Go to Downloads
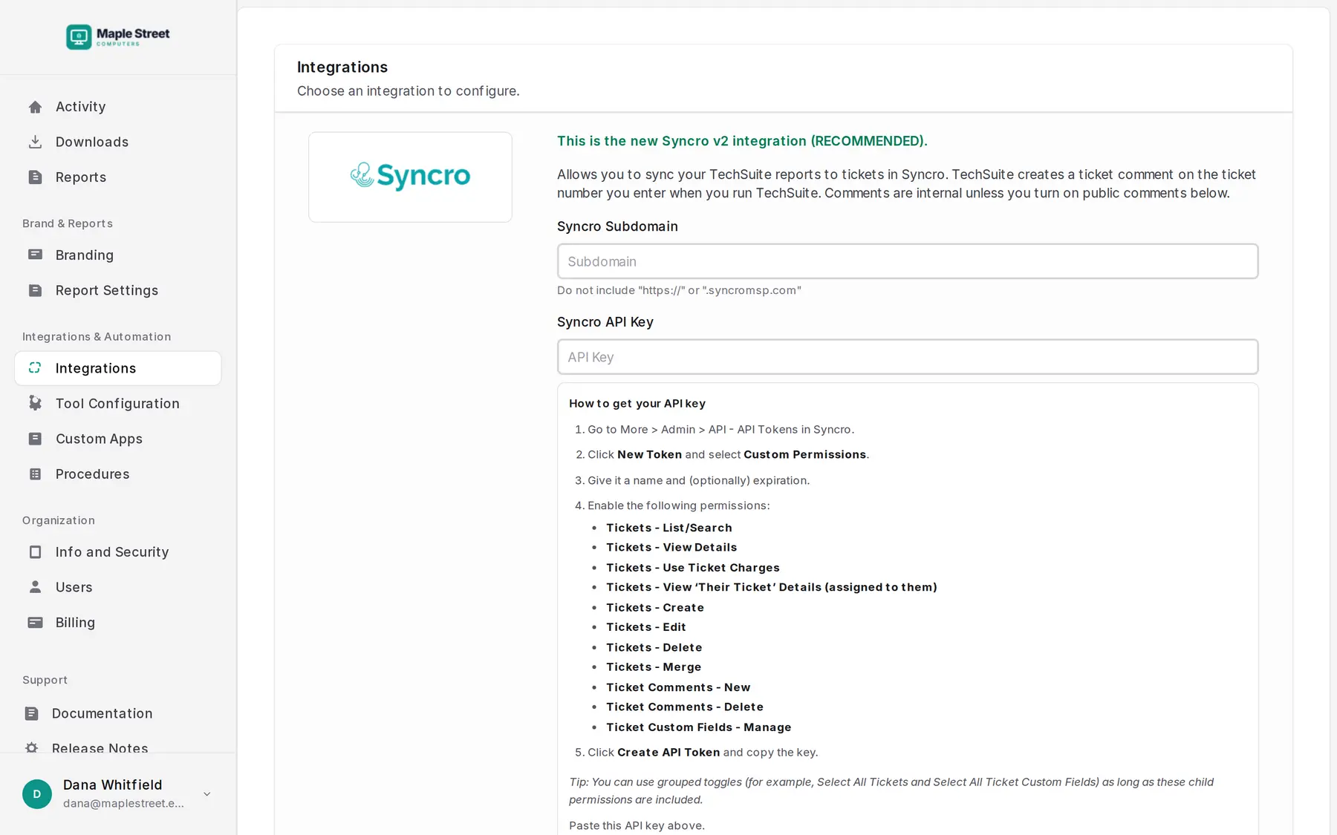Image resolution: width=1337 pixels, height=835 pixels. [x=118, y=142]
